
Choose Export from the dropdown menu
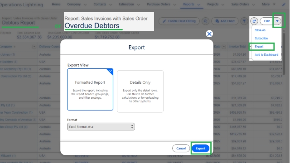click(x=259, y=46)
